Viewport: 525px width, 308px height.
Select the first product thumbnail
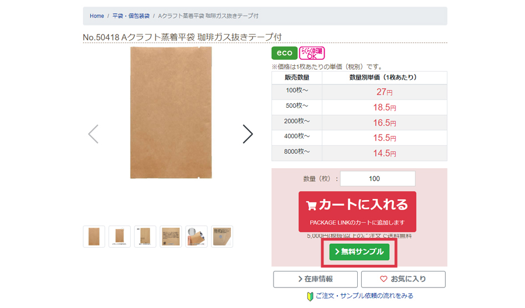click(94, 237)
